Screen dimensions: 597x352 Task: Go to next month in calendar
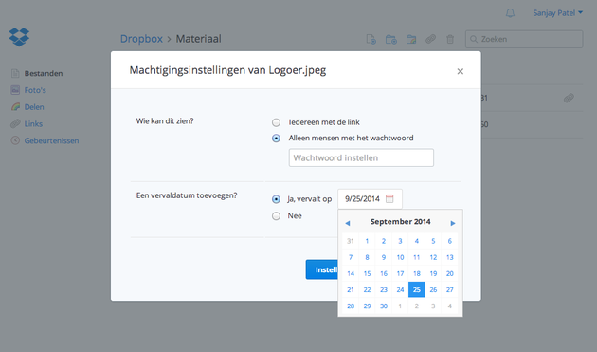[453, 223]
